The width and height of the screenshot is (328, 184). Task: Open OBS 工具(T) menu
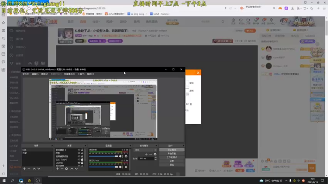tap(81, 74)
